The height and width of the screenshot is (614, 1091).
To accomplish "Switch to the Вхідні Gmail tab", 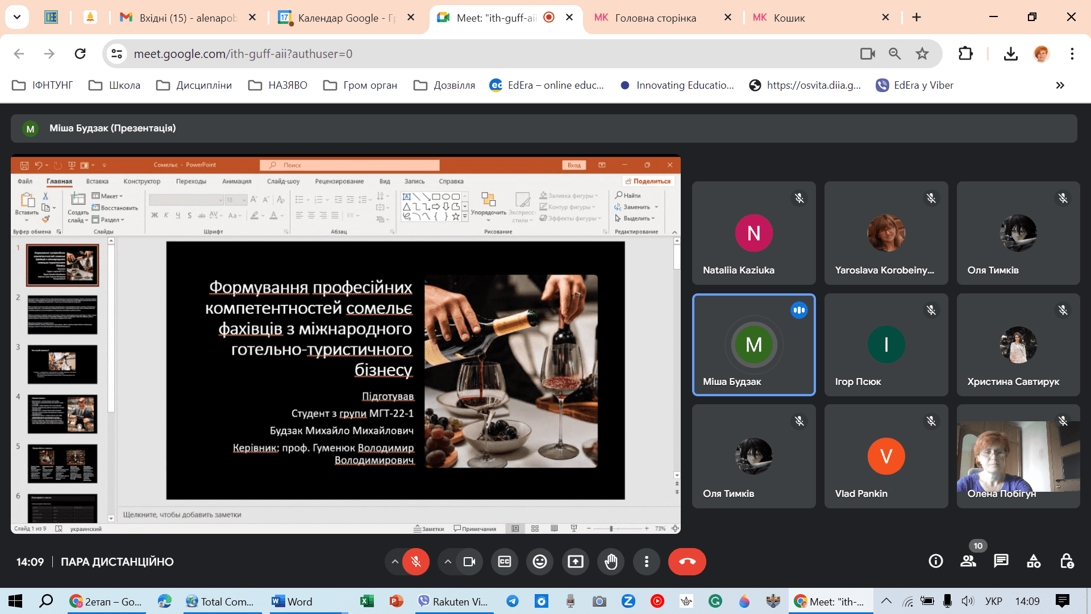I will pyautogui.click(x=188, y=18).
